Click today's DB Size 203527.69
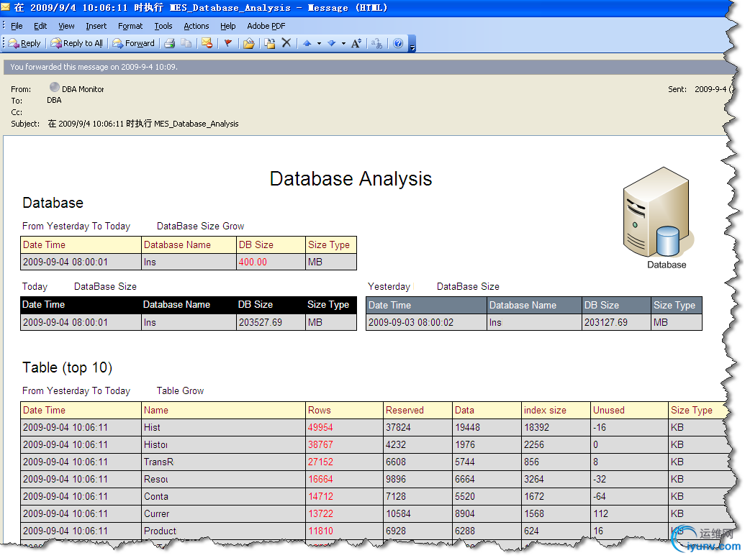Screen dimensions: 745x558 pos(261,322)
